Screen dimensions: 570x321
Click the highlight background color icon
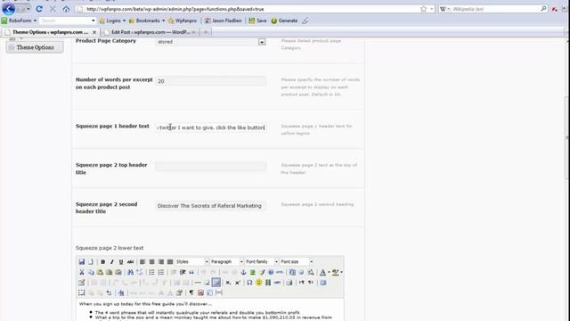(335, 272)
